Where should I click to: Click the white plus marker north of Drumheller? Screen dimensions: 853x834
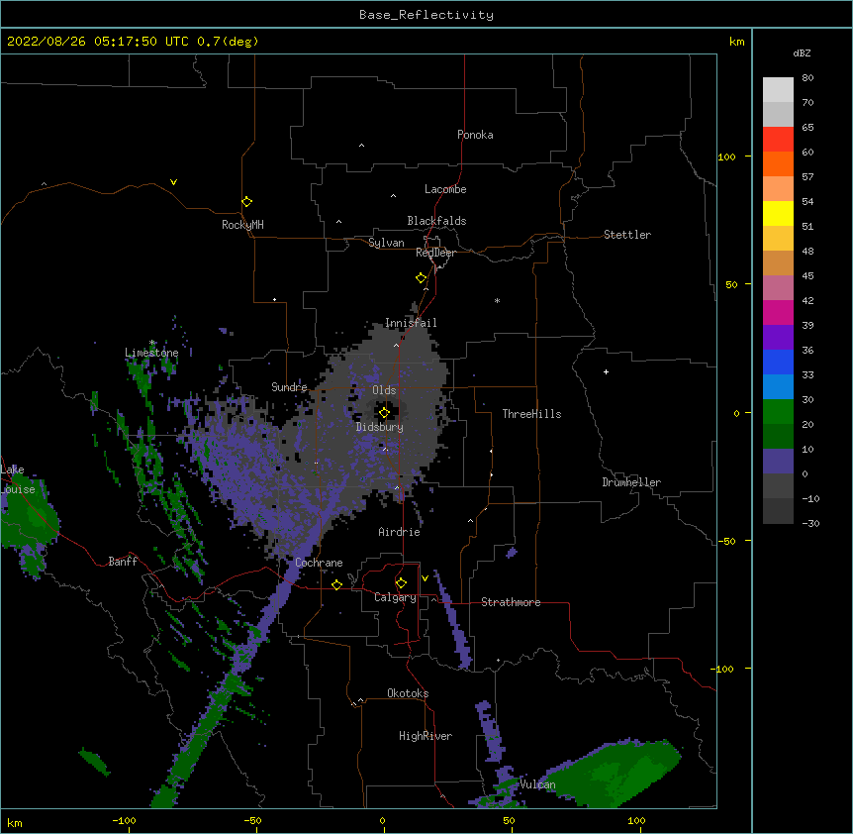pos(606,371)
